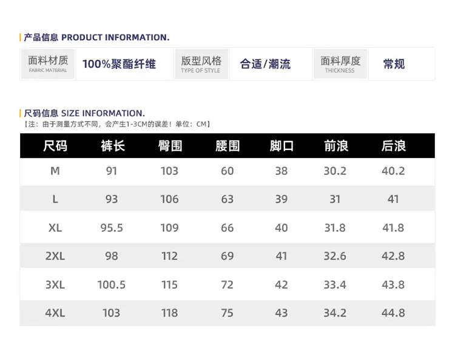The width and height of the screenshot is (455, 342).
Task: Select the 100%聚酯纤维 fabric text
Action: (119, 64)
